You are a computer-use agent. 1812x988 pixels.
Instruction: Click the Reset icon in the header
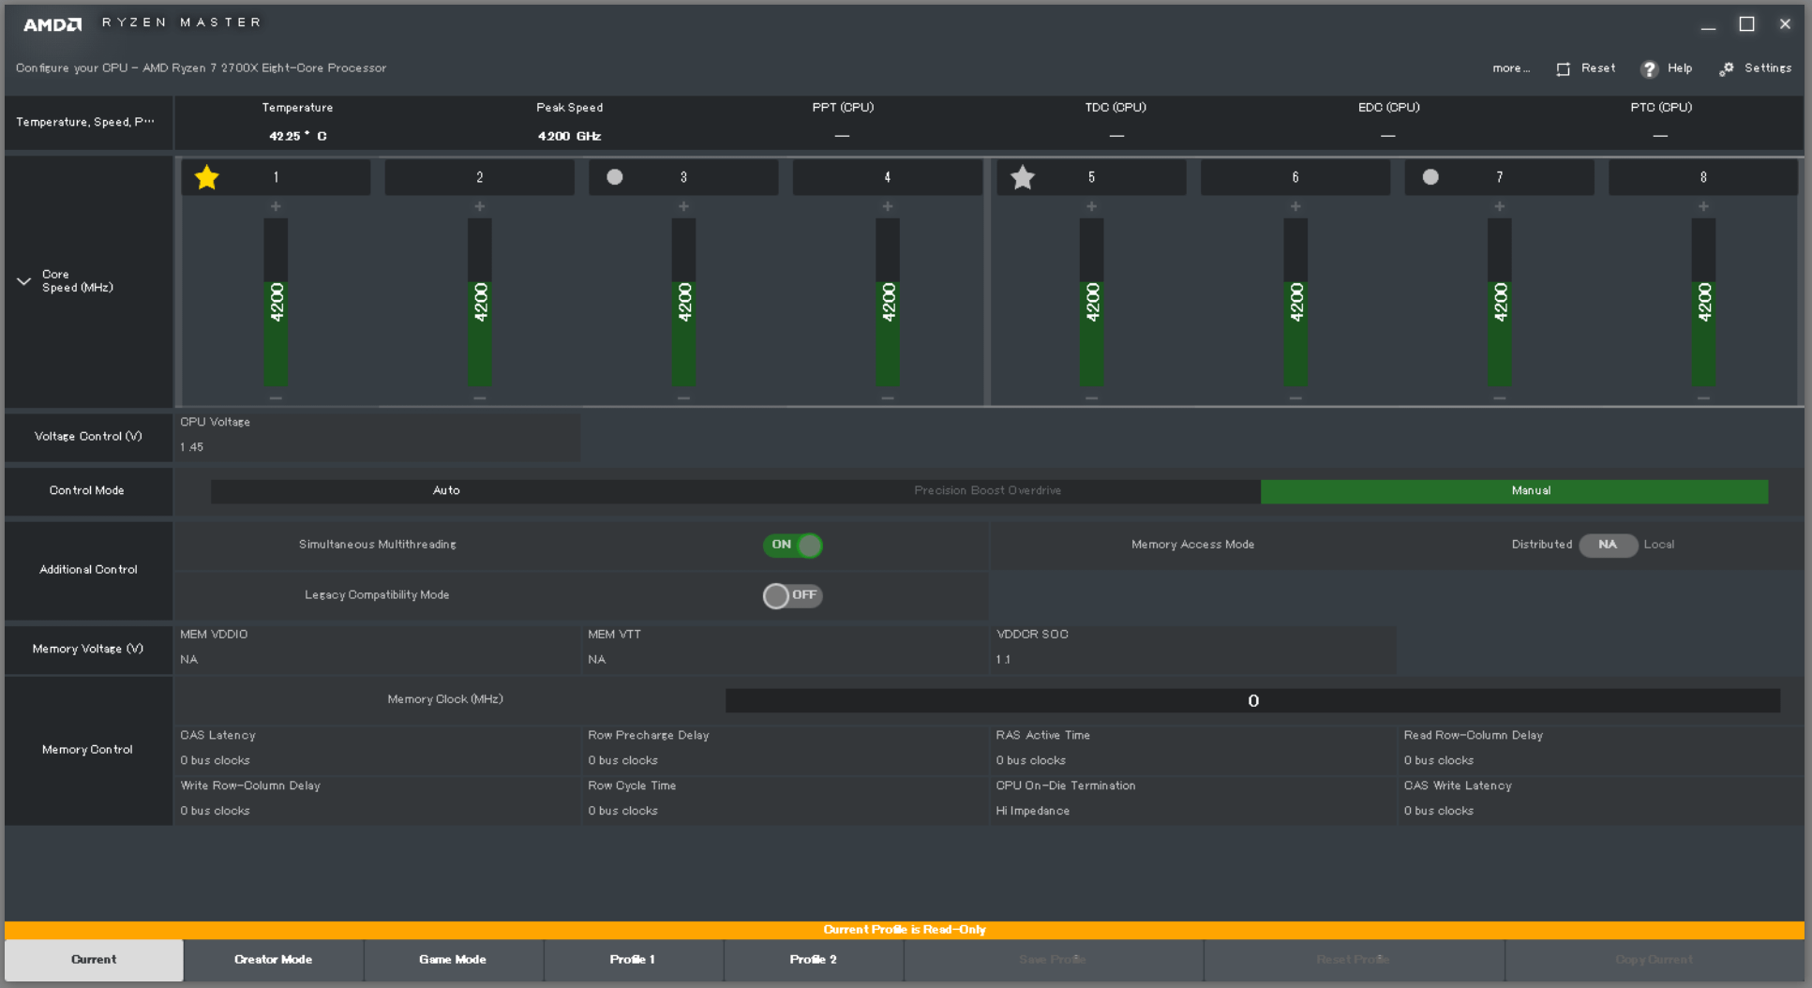pos(1563,69)
